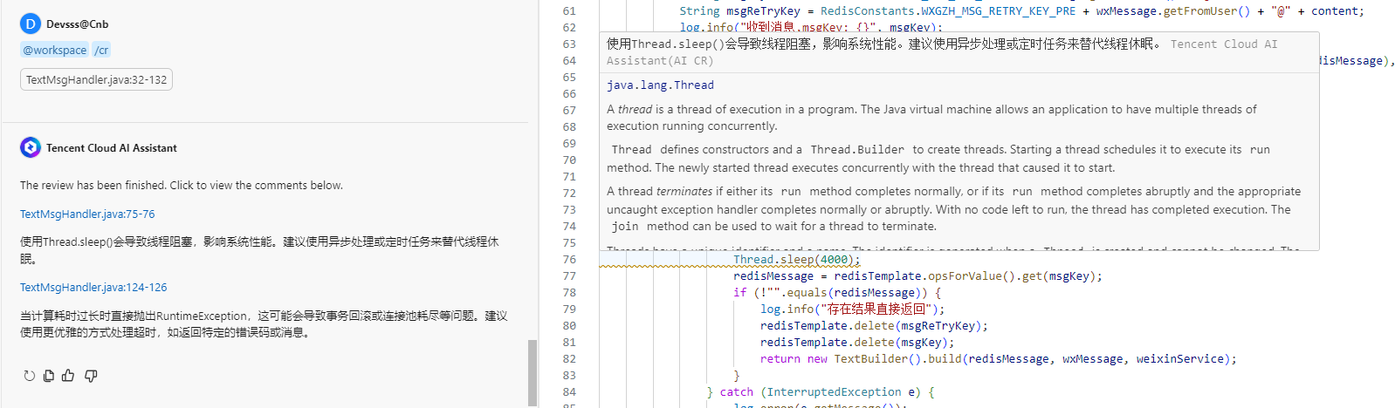Click the Tencent Cloud AI Assistant logo
The width and height of the screenshot is (1395, 408).
click(31, 147)
